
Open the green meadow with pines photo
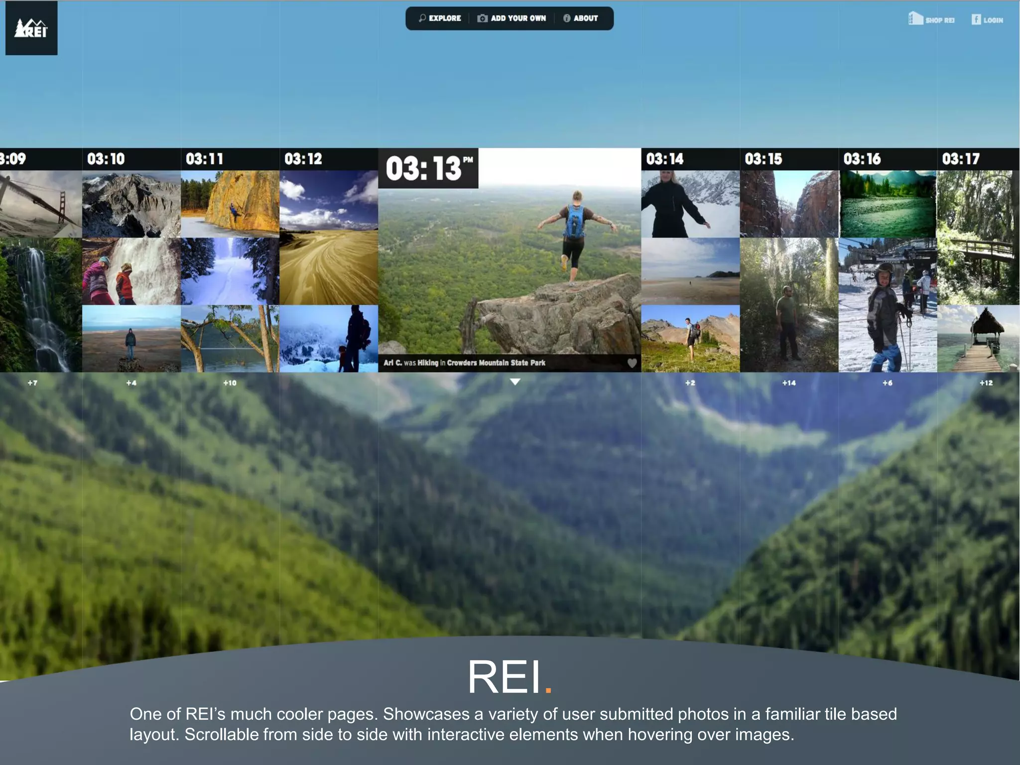888,204
